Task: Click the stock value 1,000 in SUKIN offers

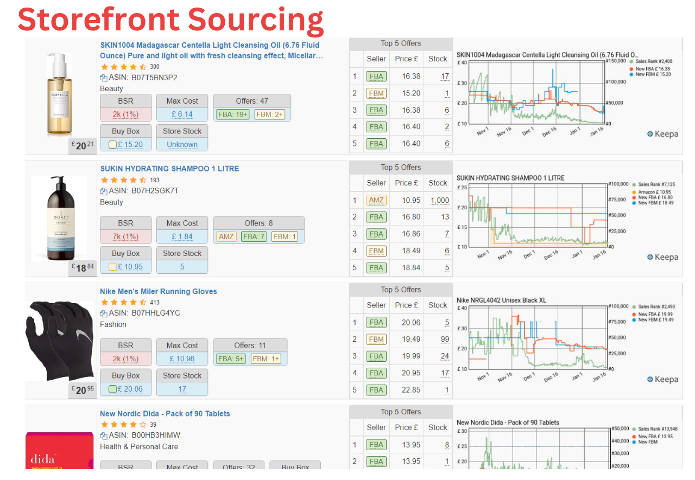Action: click(440, 200)
